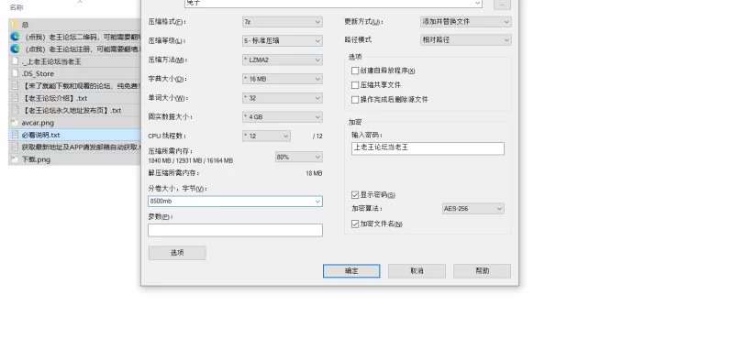Click the file icon for ._上老王论坛当老王

coord(15,61)
